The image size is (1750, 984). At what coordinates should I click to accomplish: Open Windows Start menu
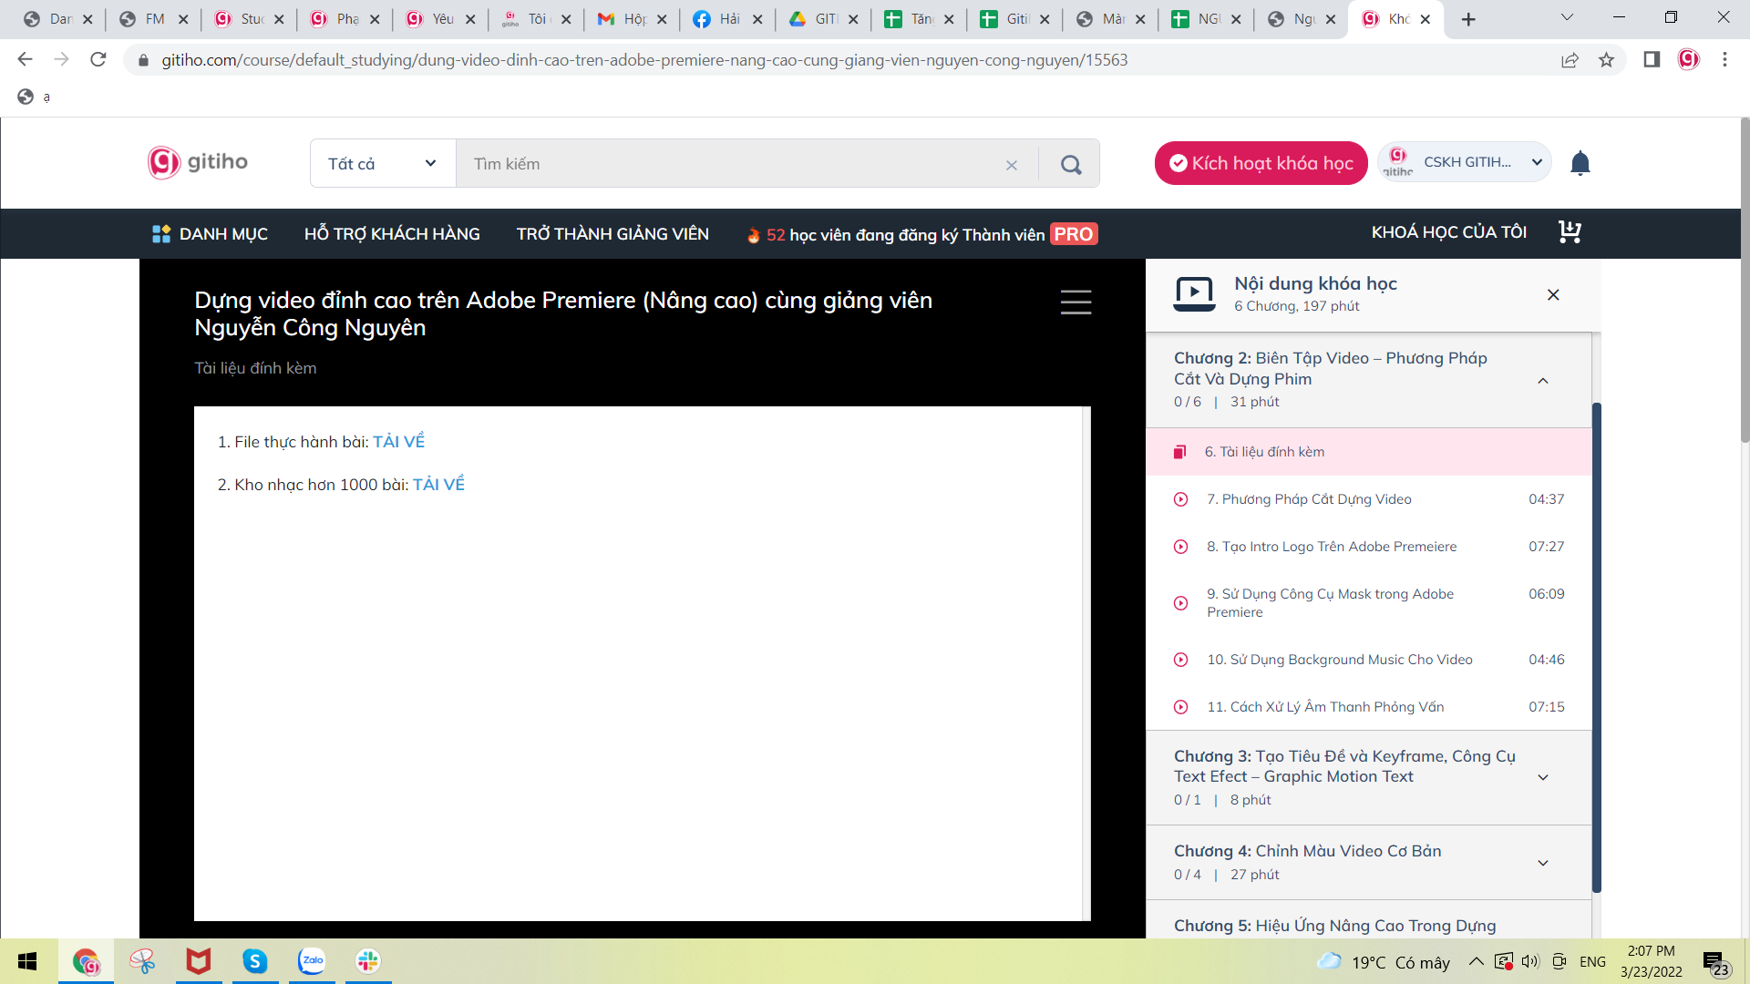click(x=27, y=961)
